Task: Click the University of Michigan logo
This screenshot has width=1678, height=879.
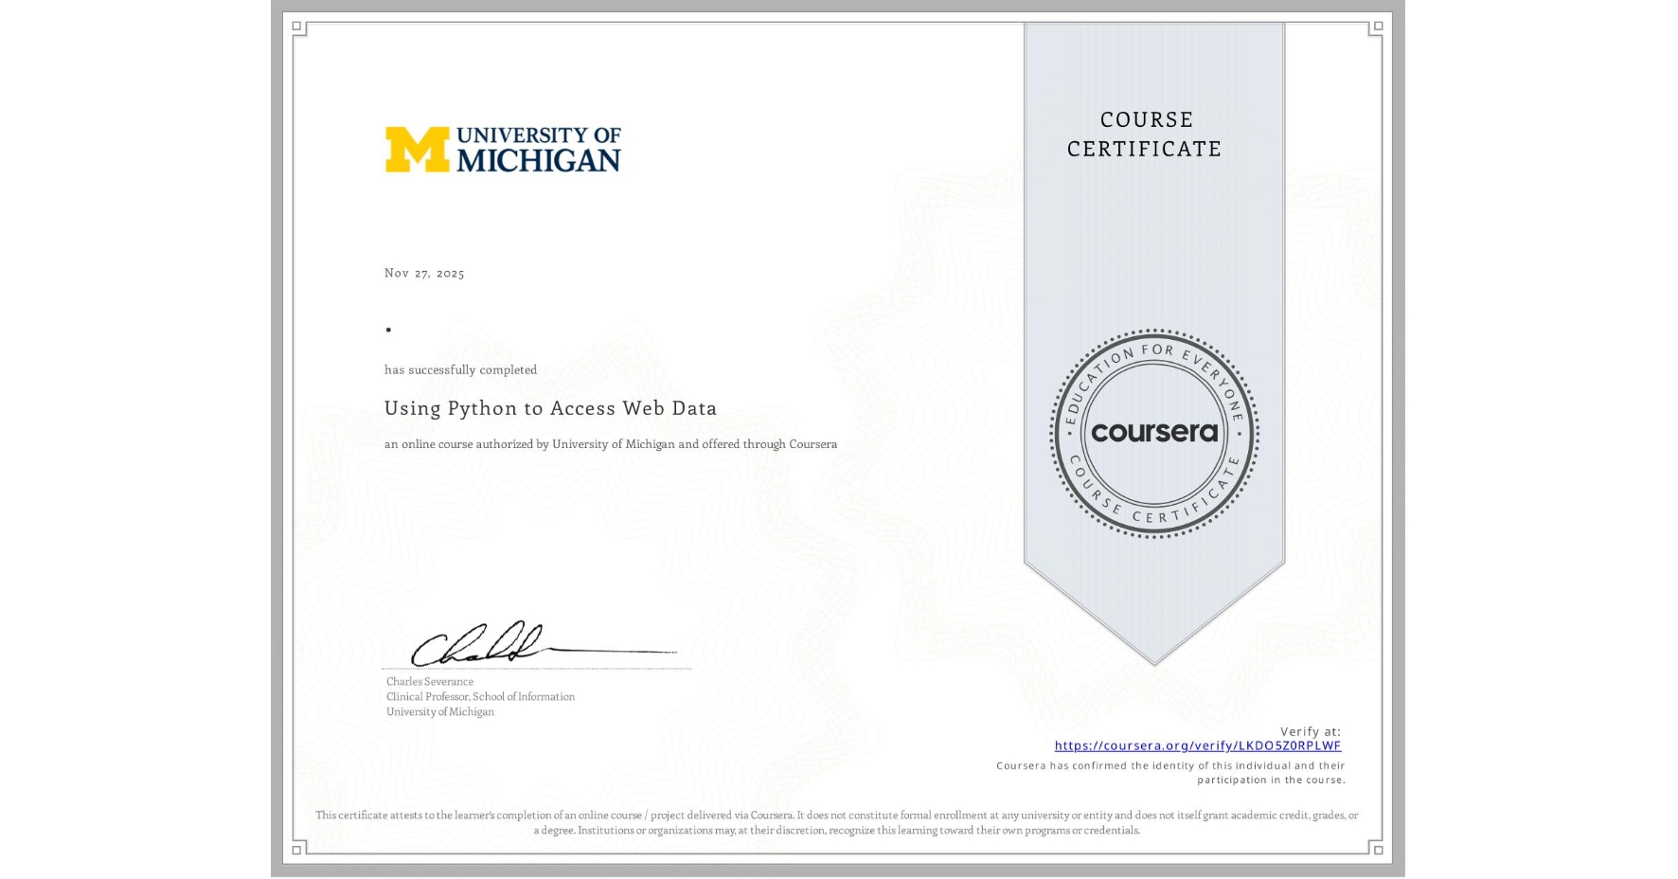Action: (503, 150)
